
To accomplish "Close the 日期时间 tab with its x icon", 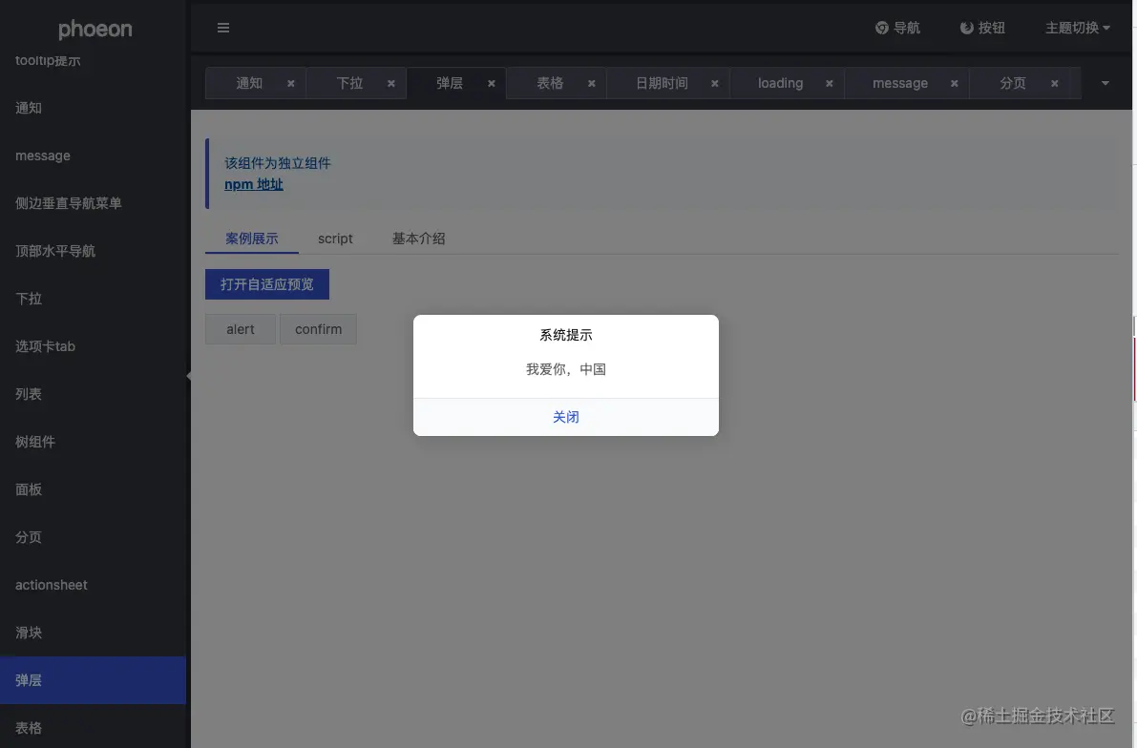I will 714,83.
